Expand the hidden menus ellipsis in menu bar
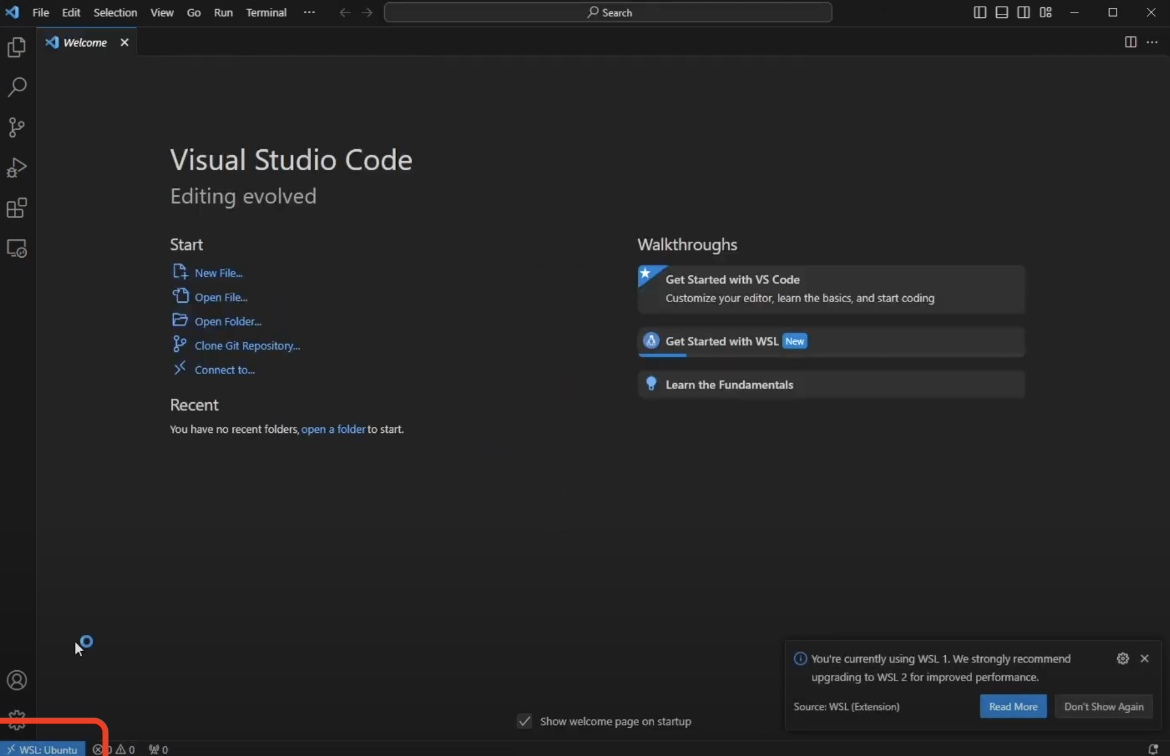 (309, 13)
